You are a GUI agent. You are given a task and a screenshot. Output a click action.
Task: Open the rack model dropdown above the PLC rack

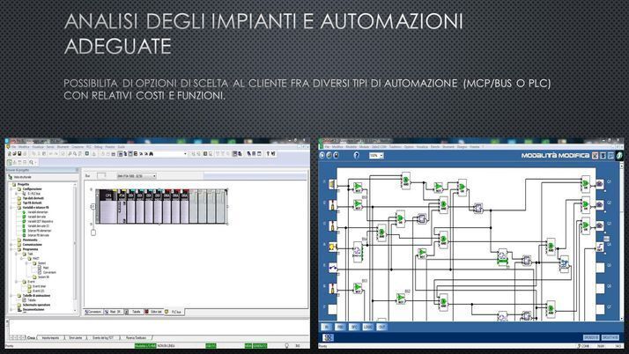[x=154, y=176]
